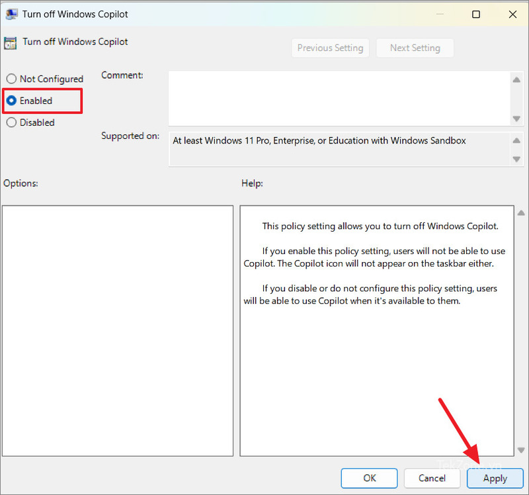Go to Next Setting
The image size is (529, 495).
[415, 48]
